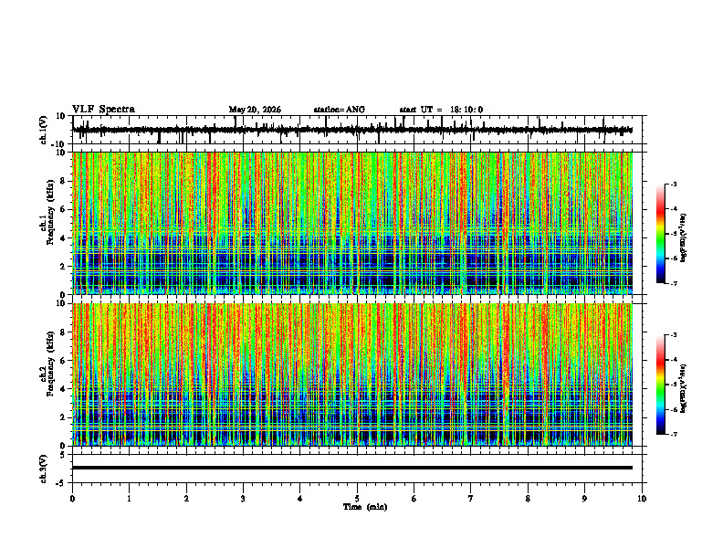Select the 5 minute tick on time axis

coord(357,499)
